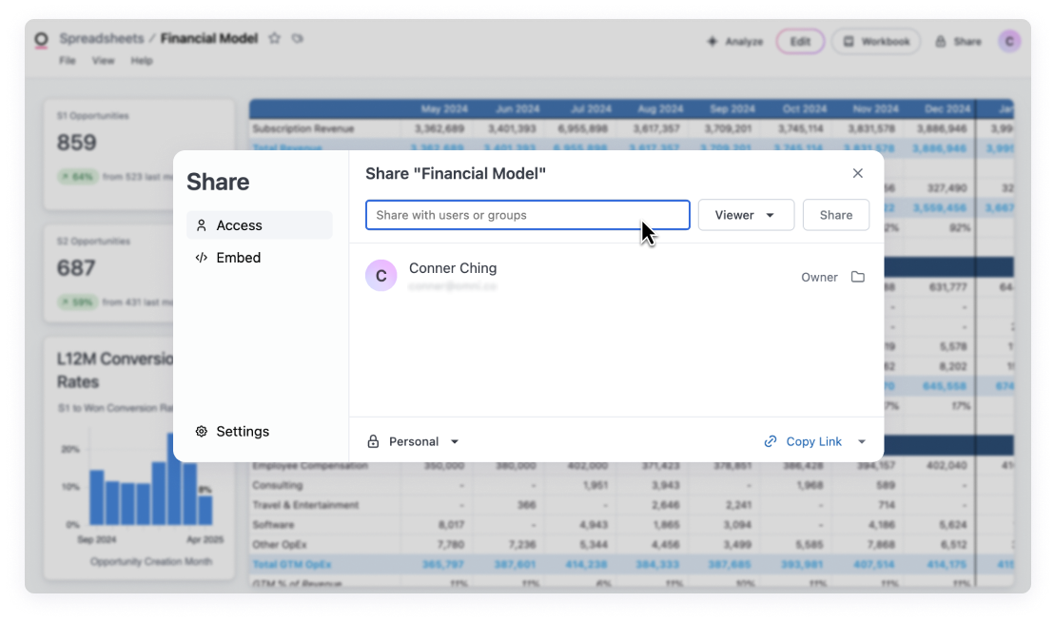
Task: Click the folder icon next to Owner
Action: point(857,277)
